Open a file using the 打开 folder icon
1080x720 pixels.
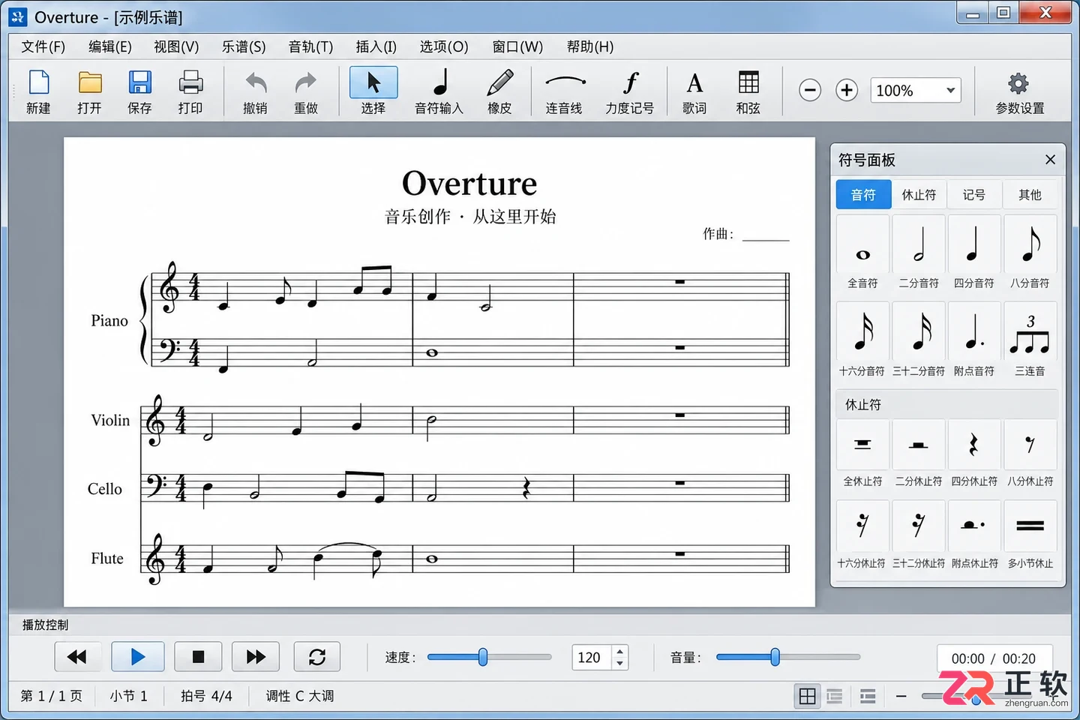(x=89, y=91)
